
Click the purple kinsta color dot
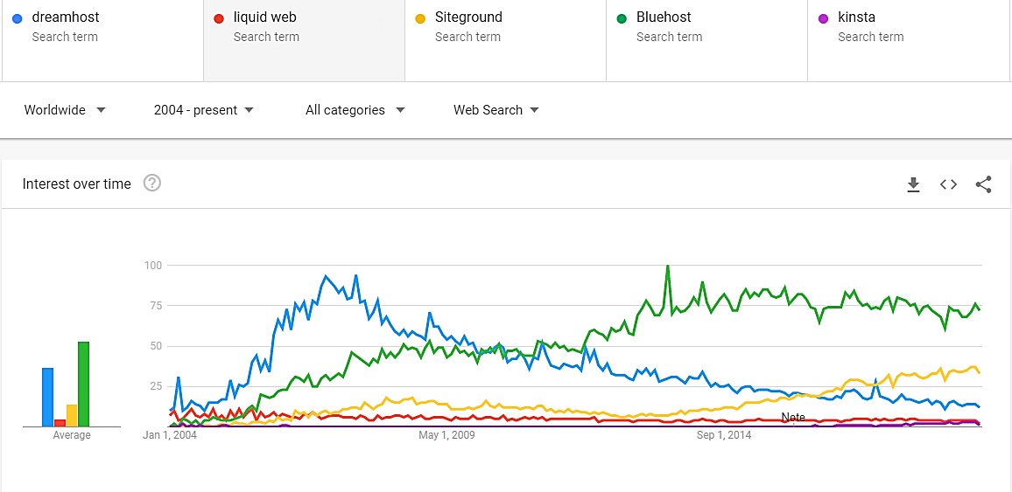click(823, 17)
